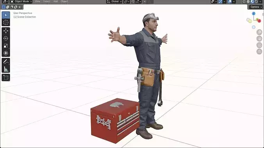Set selection mode to Invert
The image size is (264, 148).
pyautogui.click(x=16, y=7)
